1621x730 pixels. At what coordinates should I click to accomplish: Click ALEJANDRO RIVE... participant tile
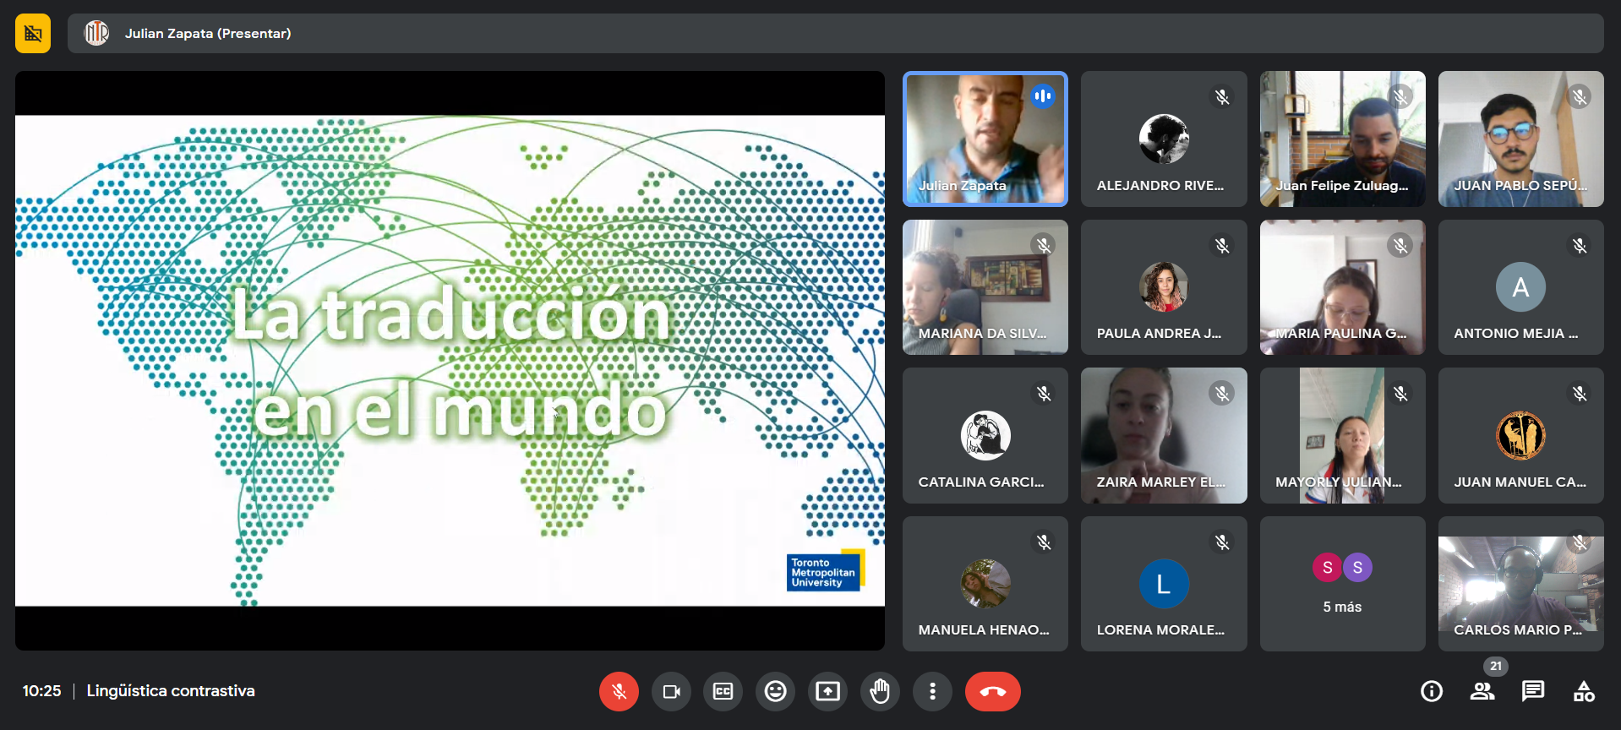(1164, 139)
